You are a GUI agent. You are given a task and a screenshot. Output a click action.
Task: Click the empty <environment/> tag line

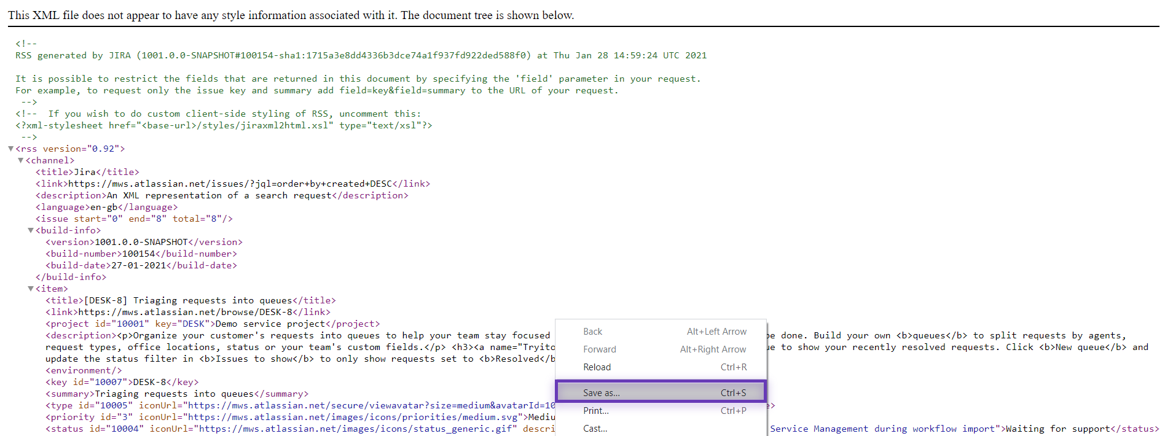click(84, 370)
